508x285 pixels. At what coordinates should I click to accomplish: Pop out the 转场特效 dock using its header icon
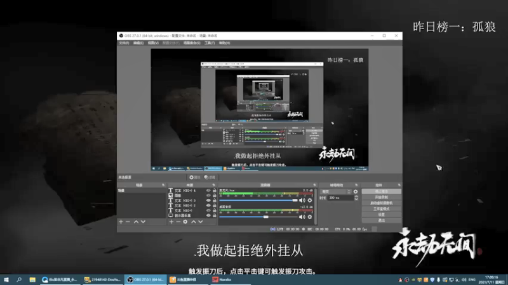tap(356, 185)
